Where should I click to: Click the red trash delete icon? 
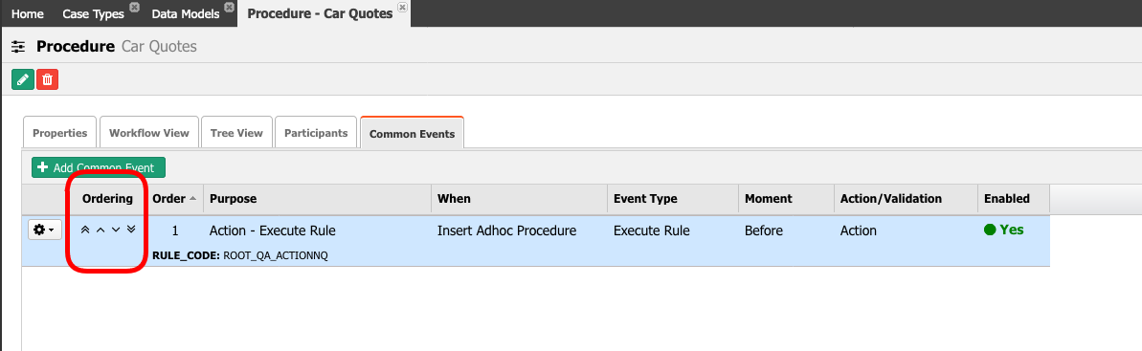click(x=47, y=79)
